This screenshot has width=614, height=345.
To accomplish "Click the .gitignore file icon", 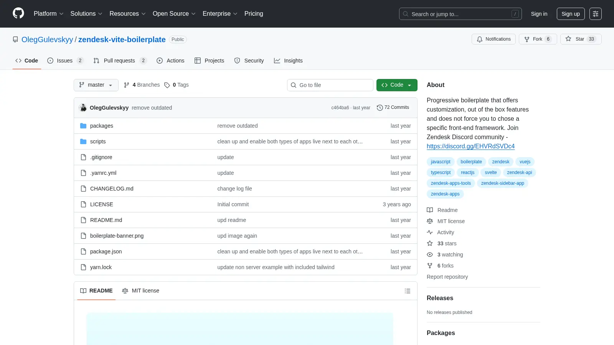I will [x=83, y=157].
